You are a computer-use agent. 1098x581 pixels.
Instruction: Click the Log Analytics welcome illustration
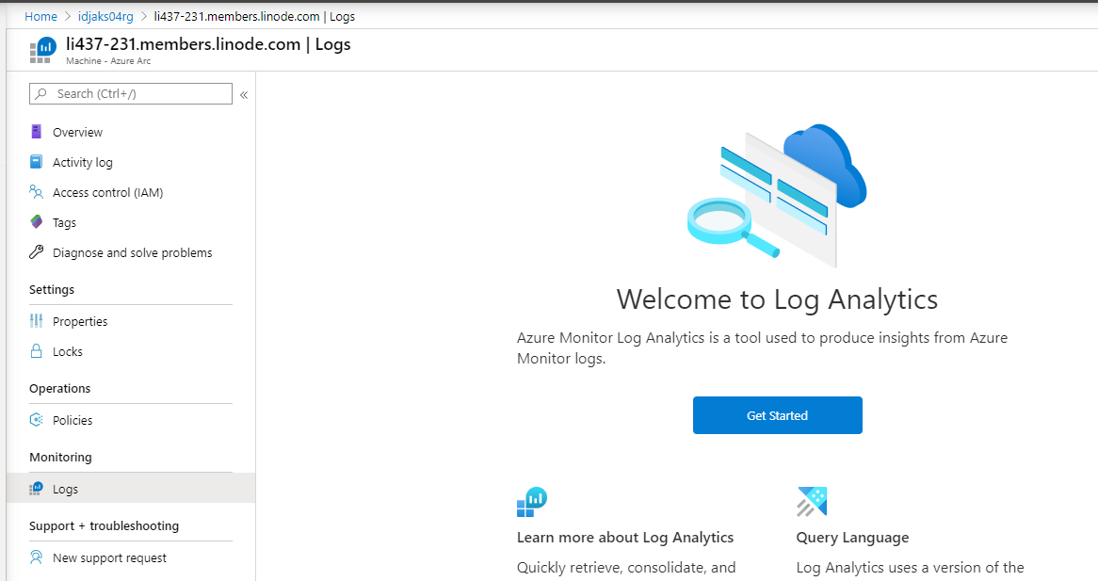point(777,195)
